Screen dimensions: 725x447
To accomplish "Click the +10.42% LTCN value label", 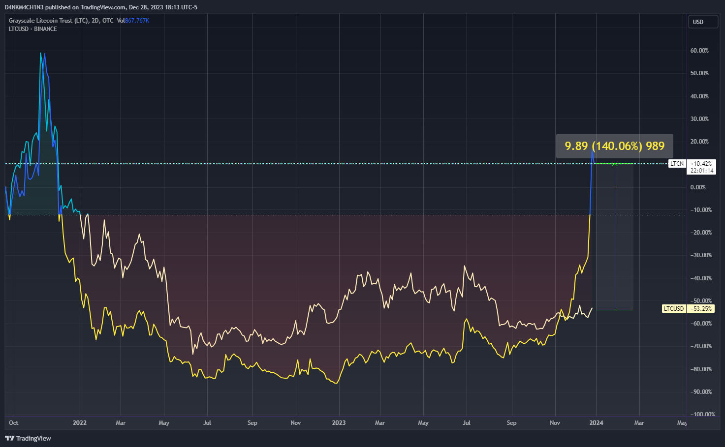I will (x=701, y=164).
